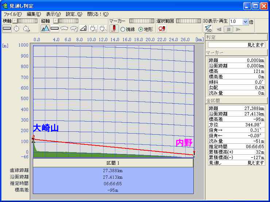Click the first dotted apple-shape icon

[x=93, y=28]
